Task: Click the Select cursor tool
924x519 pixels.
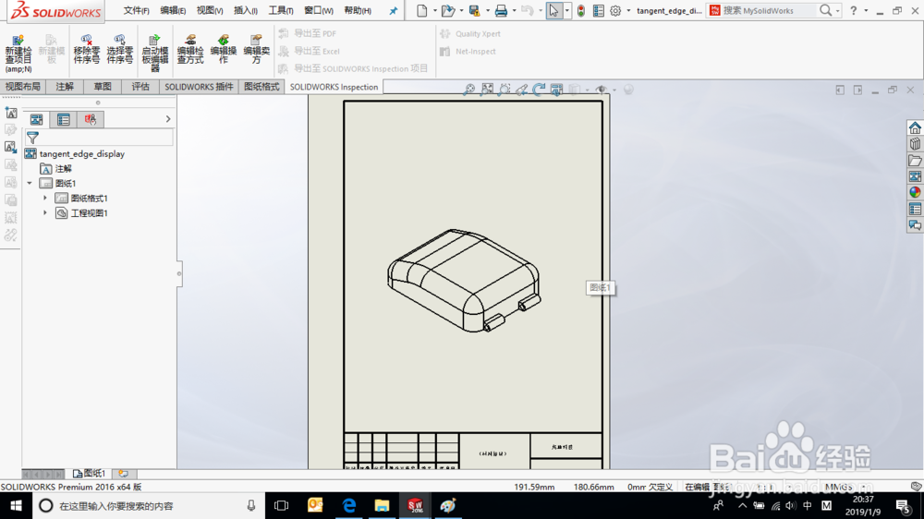Action: [x=553, y=10]
